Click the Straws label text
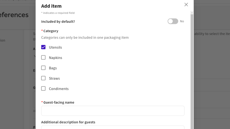Image resolution: width=230 pixels, height=129 pixels. pos(54,78)
